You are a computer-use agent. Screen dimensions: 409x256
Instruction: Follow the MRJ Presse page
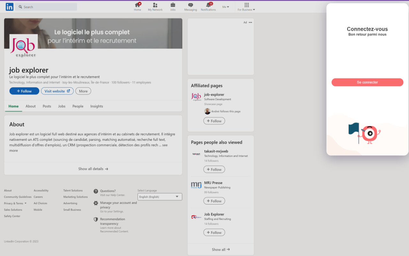tap(214, 201)
